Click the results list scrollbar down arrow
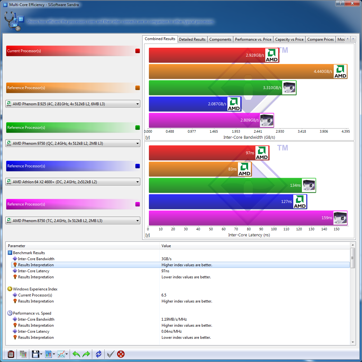The height and width of the screenshot is (362, 362). (x=352, y=342)
